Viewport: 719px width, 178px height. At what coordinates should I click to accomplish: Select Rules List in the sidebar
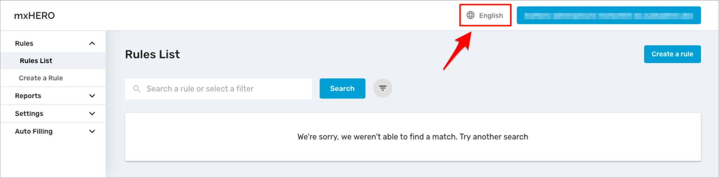coord(36,61)
